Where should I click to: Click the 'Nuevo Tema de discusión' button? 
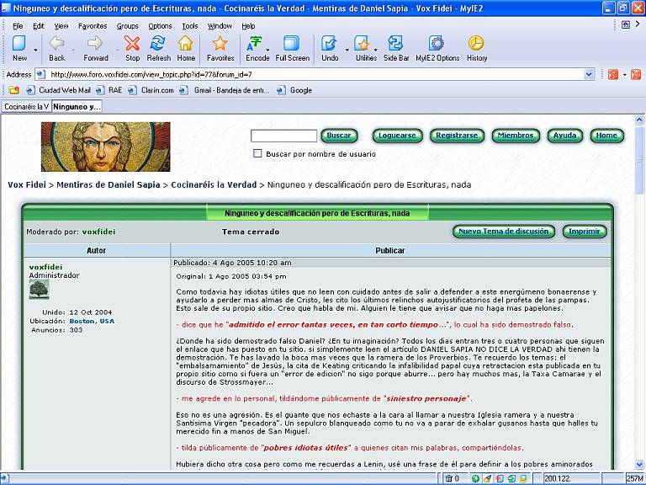click(504, 232)
